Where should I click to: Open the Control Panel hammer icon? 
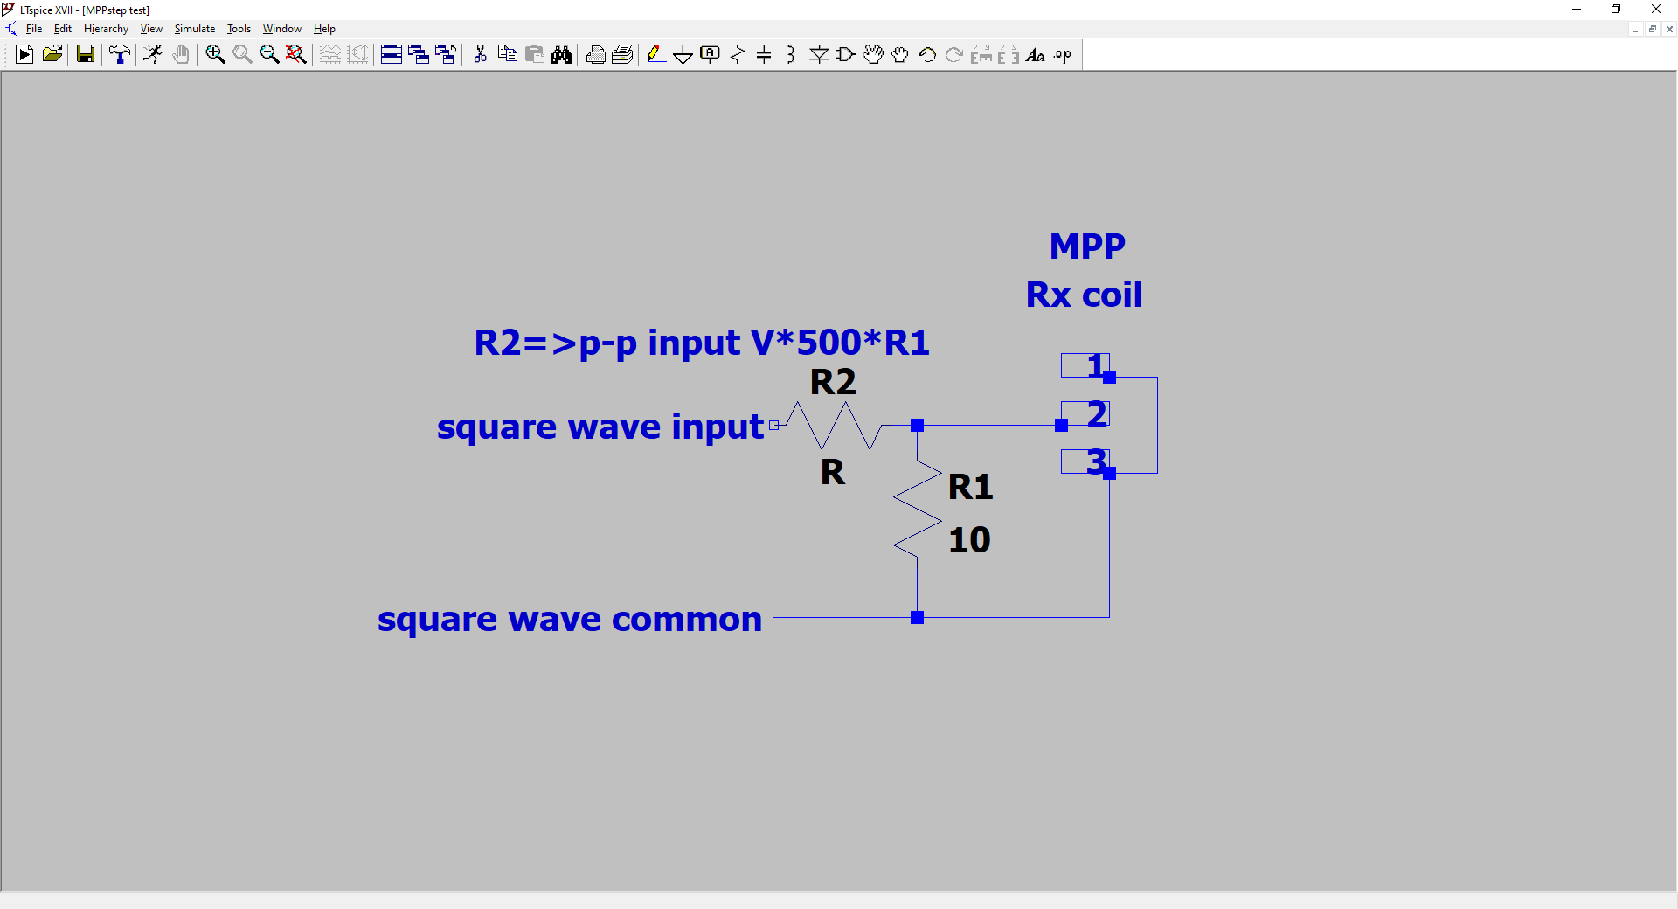click(x=120, y=55)
